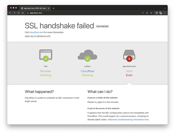Click the browser back arrow
The width and height of the screenshot is (175, 134).
pyautogui.click(x=10, y=13)
